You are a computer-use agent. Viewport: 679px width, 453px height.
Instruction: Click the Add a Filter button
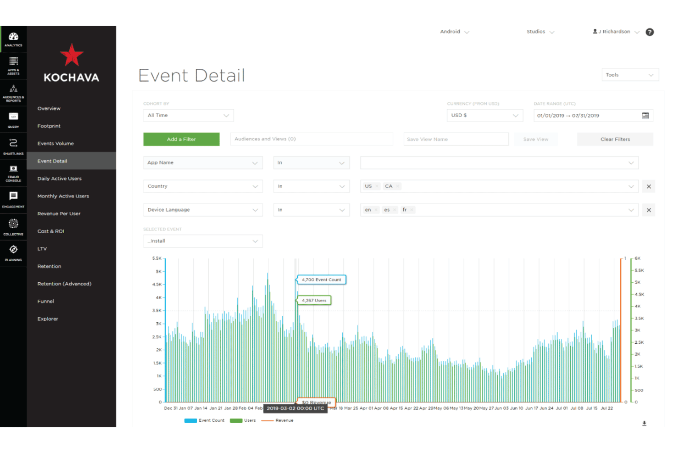181,139
